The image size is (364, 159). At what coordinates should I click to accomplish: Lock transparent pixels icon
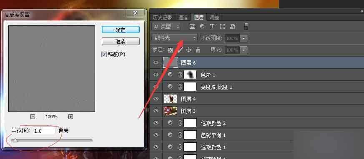[x=171, y=50]
